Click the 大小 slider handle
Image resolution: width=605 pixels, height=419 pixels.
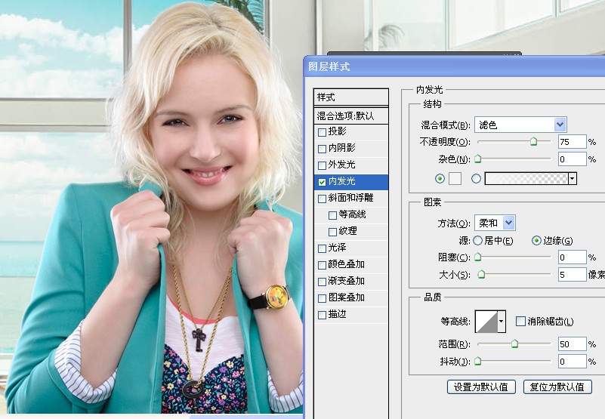(481, 274)
